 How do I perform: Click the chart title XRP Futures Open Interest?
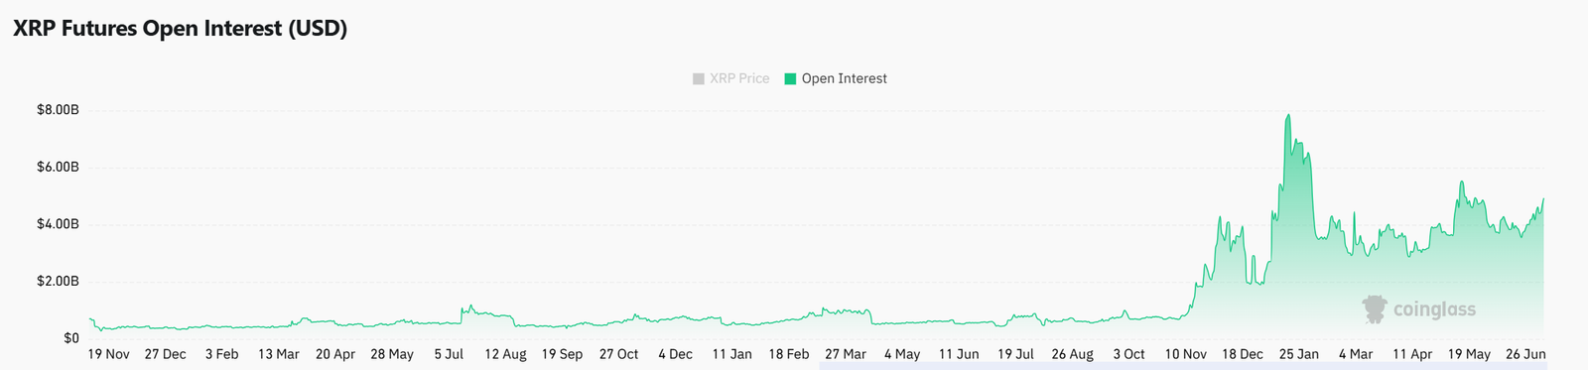(x=180, y=29)
